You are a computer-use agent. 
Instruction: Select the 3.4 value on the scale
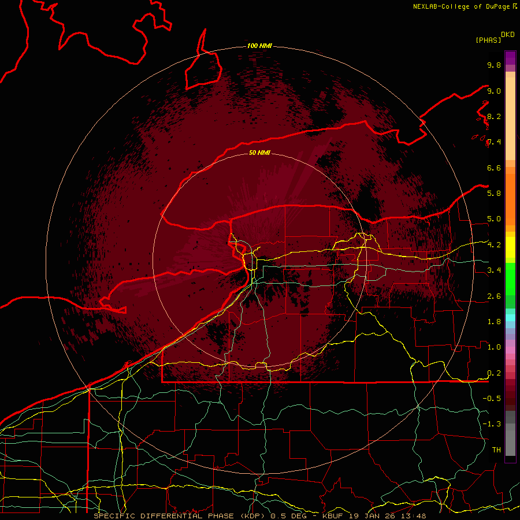click(494, 270)
